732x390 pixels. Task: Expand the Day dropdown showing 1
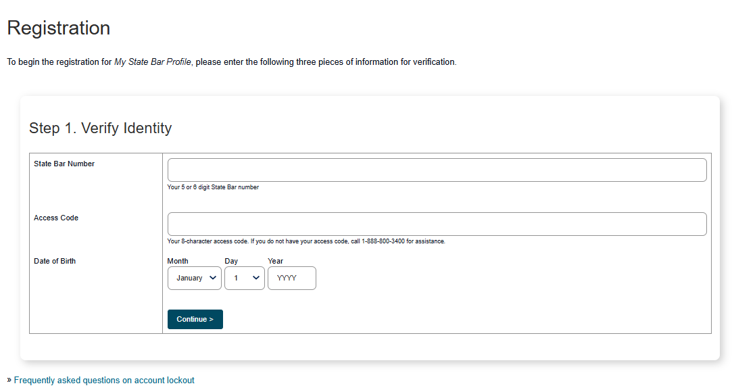pos(244,278)
